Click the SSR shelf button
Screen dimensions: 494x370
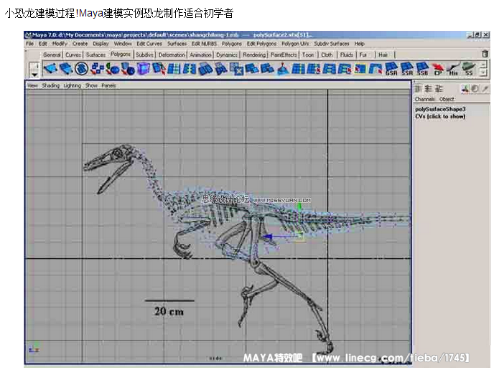click(x=406, y=69)
